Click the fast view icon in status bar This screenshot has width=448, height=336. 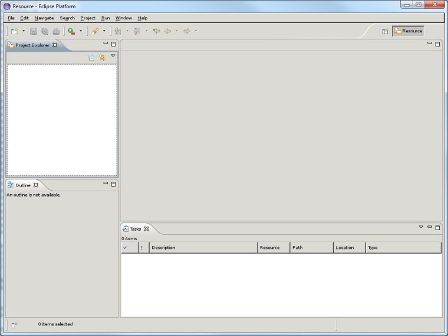tap(14, 324)
